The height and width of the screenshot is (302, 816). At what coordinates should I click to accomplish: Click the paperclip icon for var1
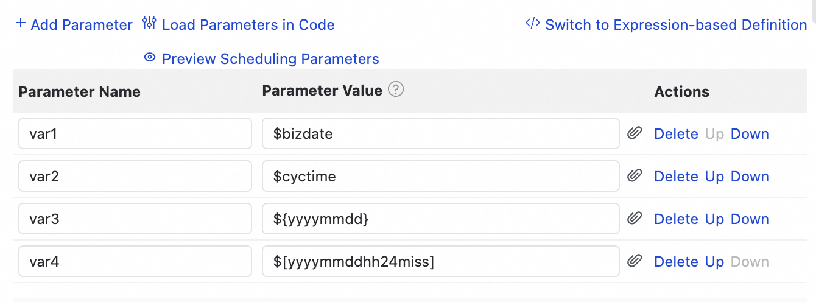(x=635, y=133)
